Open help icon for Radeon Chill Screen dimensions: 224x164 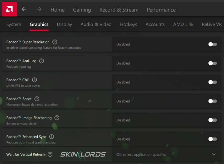(x=34, y=80)
